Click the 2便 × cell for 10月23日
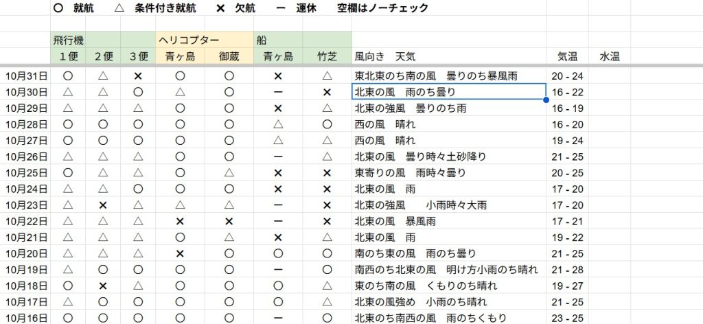703x324 pixels. (x=103, y=205)
